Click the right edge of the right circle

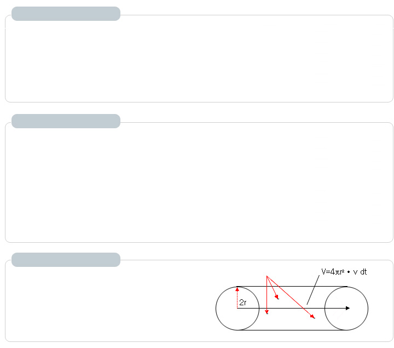point(368,308)
